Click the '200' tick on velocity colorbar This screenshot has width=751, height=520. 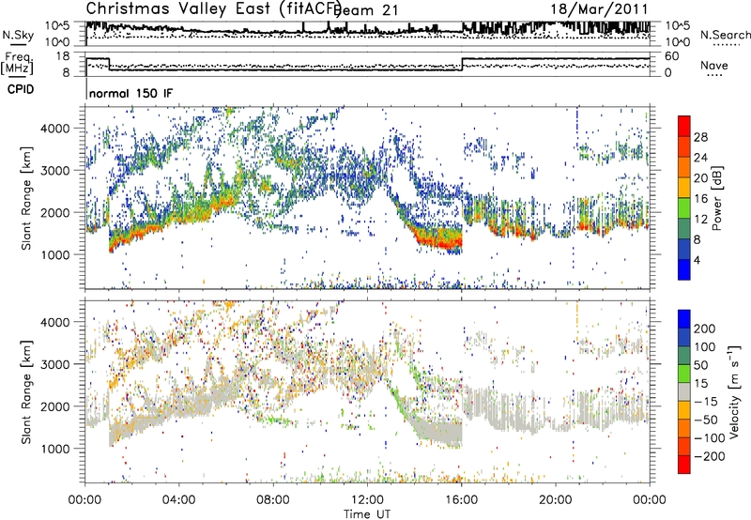(x=705, y=329)
